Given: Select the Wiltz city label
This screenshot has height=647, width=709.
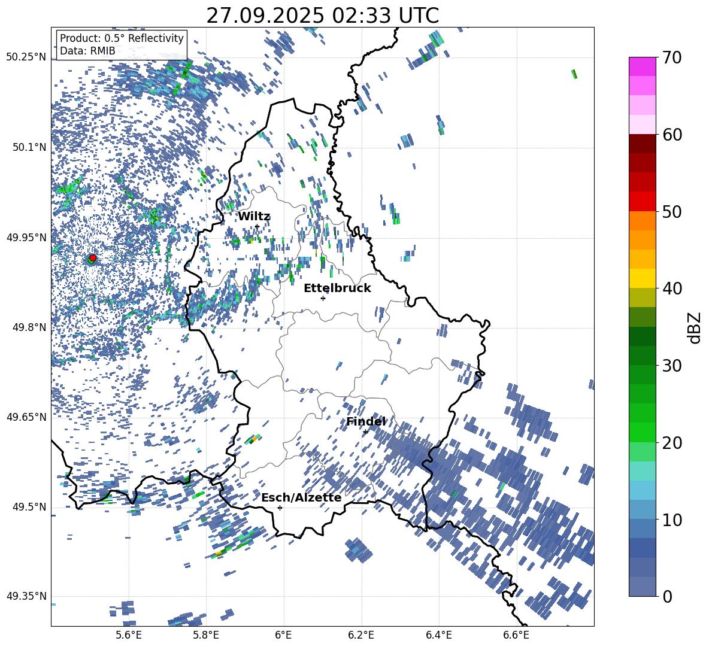Looking at the screenshot, I should (254, 217).
